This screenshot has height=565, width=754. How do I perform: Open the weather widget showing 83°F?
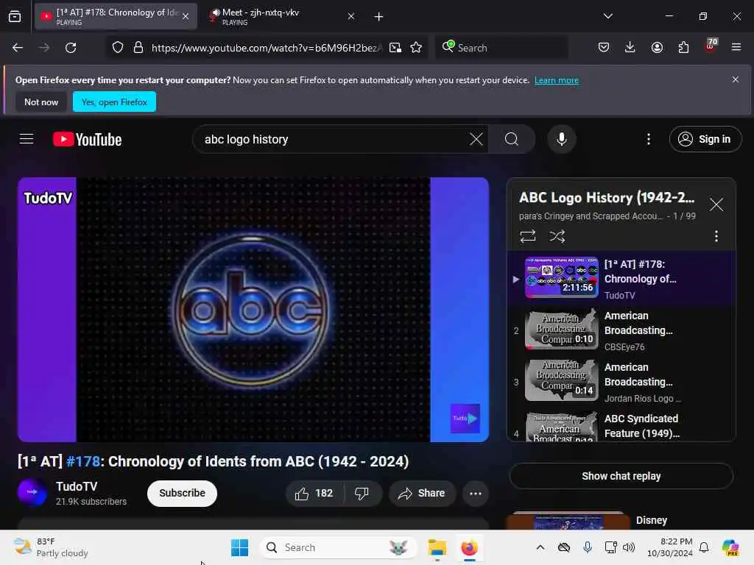[51, 547]
